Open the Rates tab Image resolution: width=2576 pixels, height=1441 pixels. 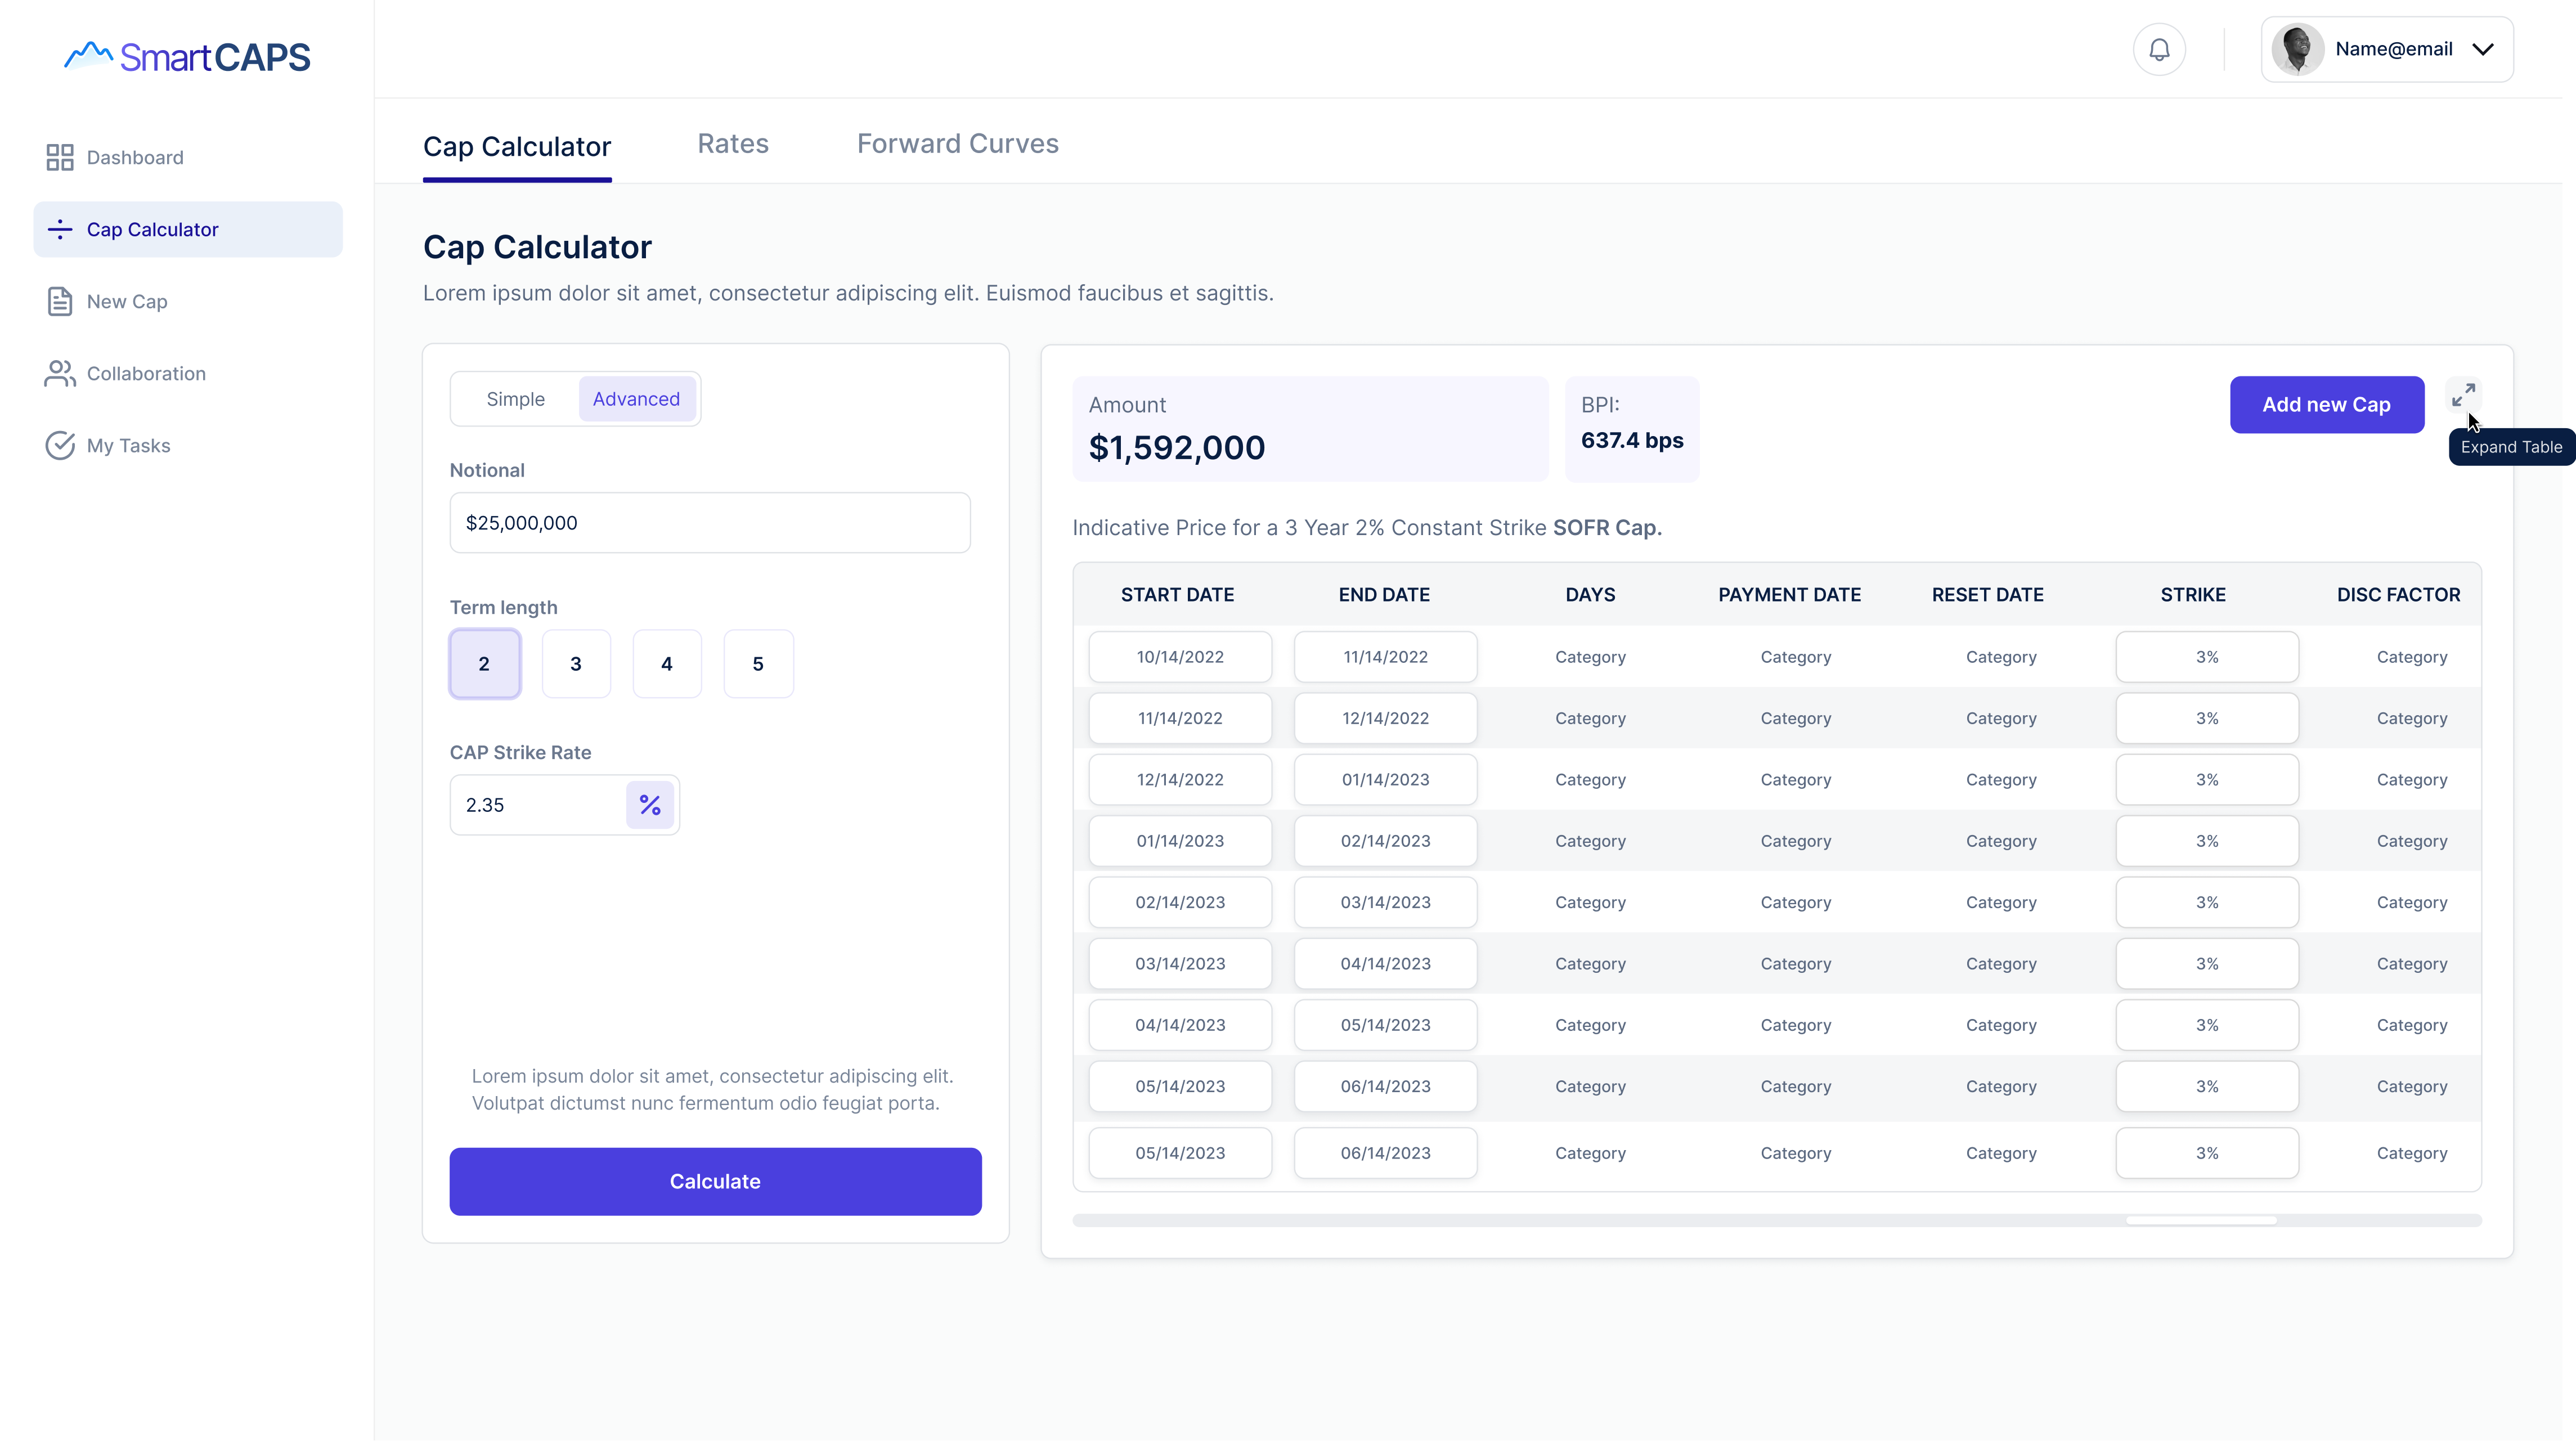point(733,144)
